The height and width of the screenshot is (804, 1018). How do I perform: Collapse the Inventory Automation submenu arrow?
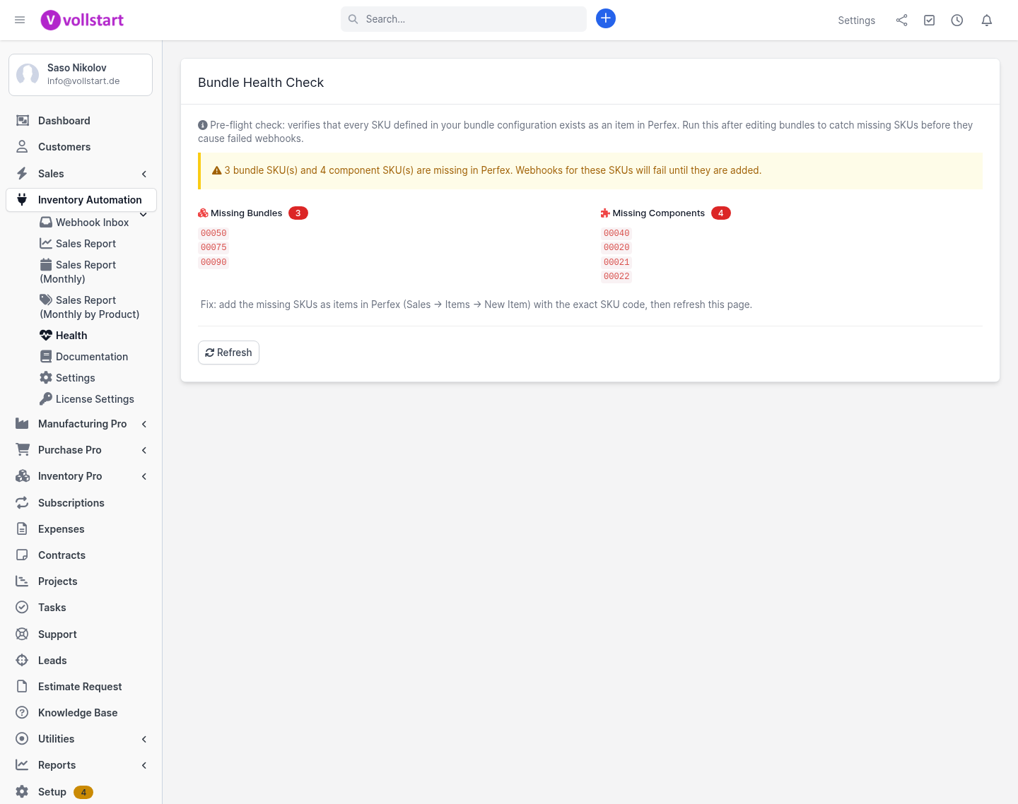tap(144, 215)
